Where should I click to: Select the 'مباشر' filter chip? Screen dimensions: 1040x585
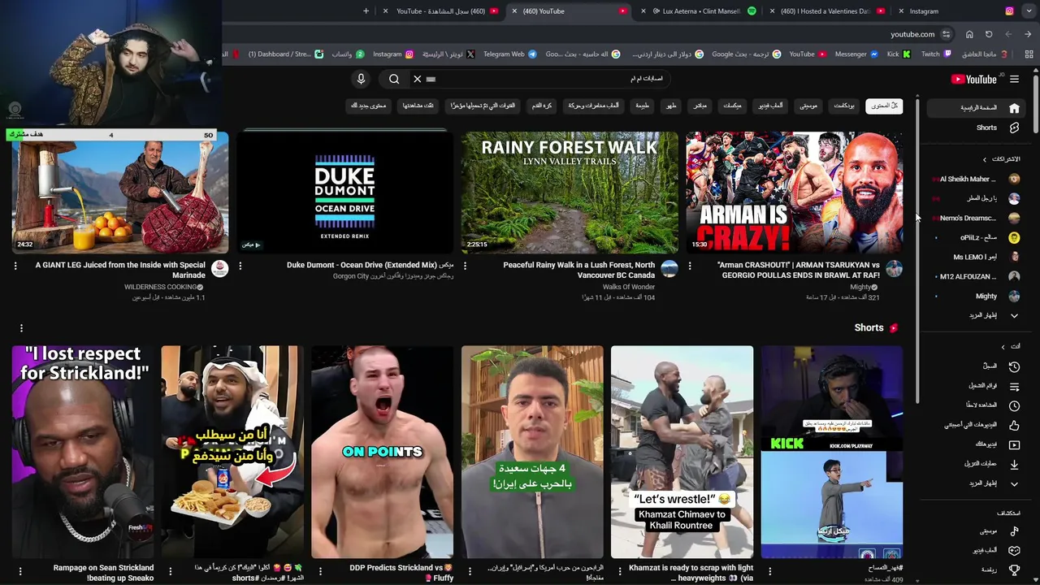click(700, 106)
